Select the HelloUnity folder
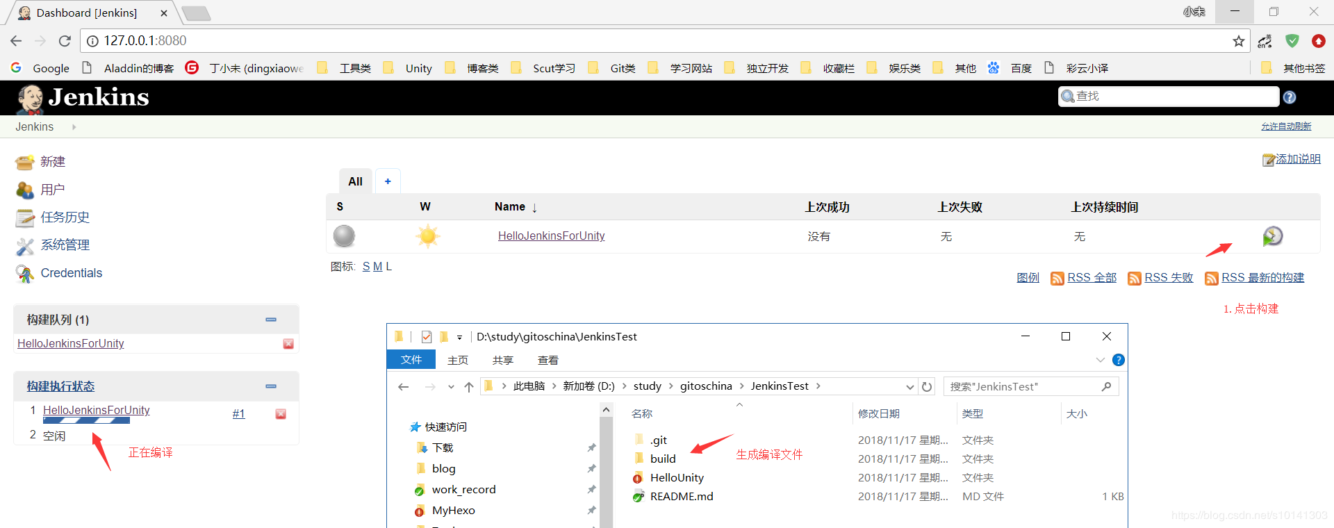This screenshot has width=1334, height=528. click(x=676, y=478)
